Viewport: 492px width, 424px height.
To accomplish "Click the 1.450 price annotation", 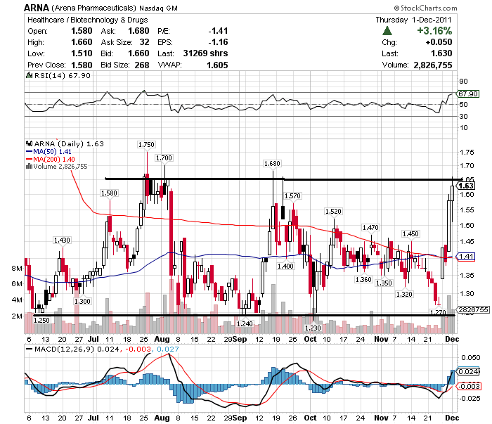I will [x=410, y=234].
